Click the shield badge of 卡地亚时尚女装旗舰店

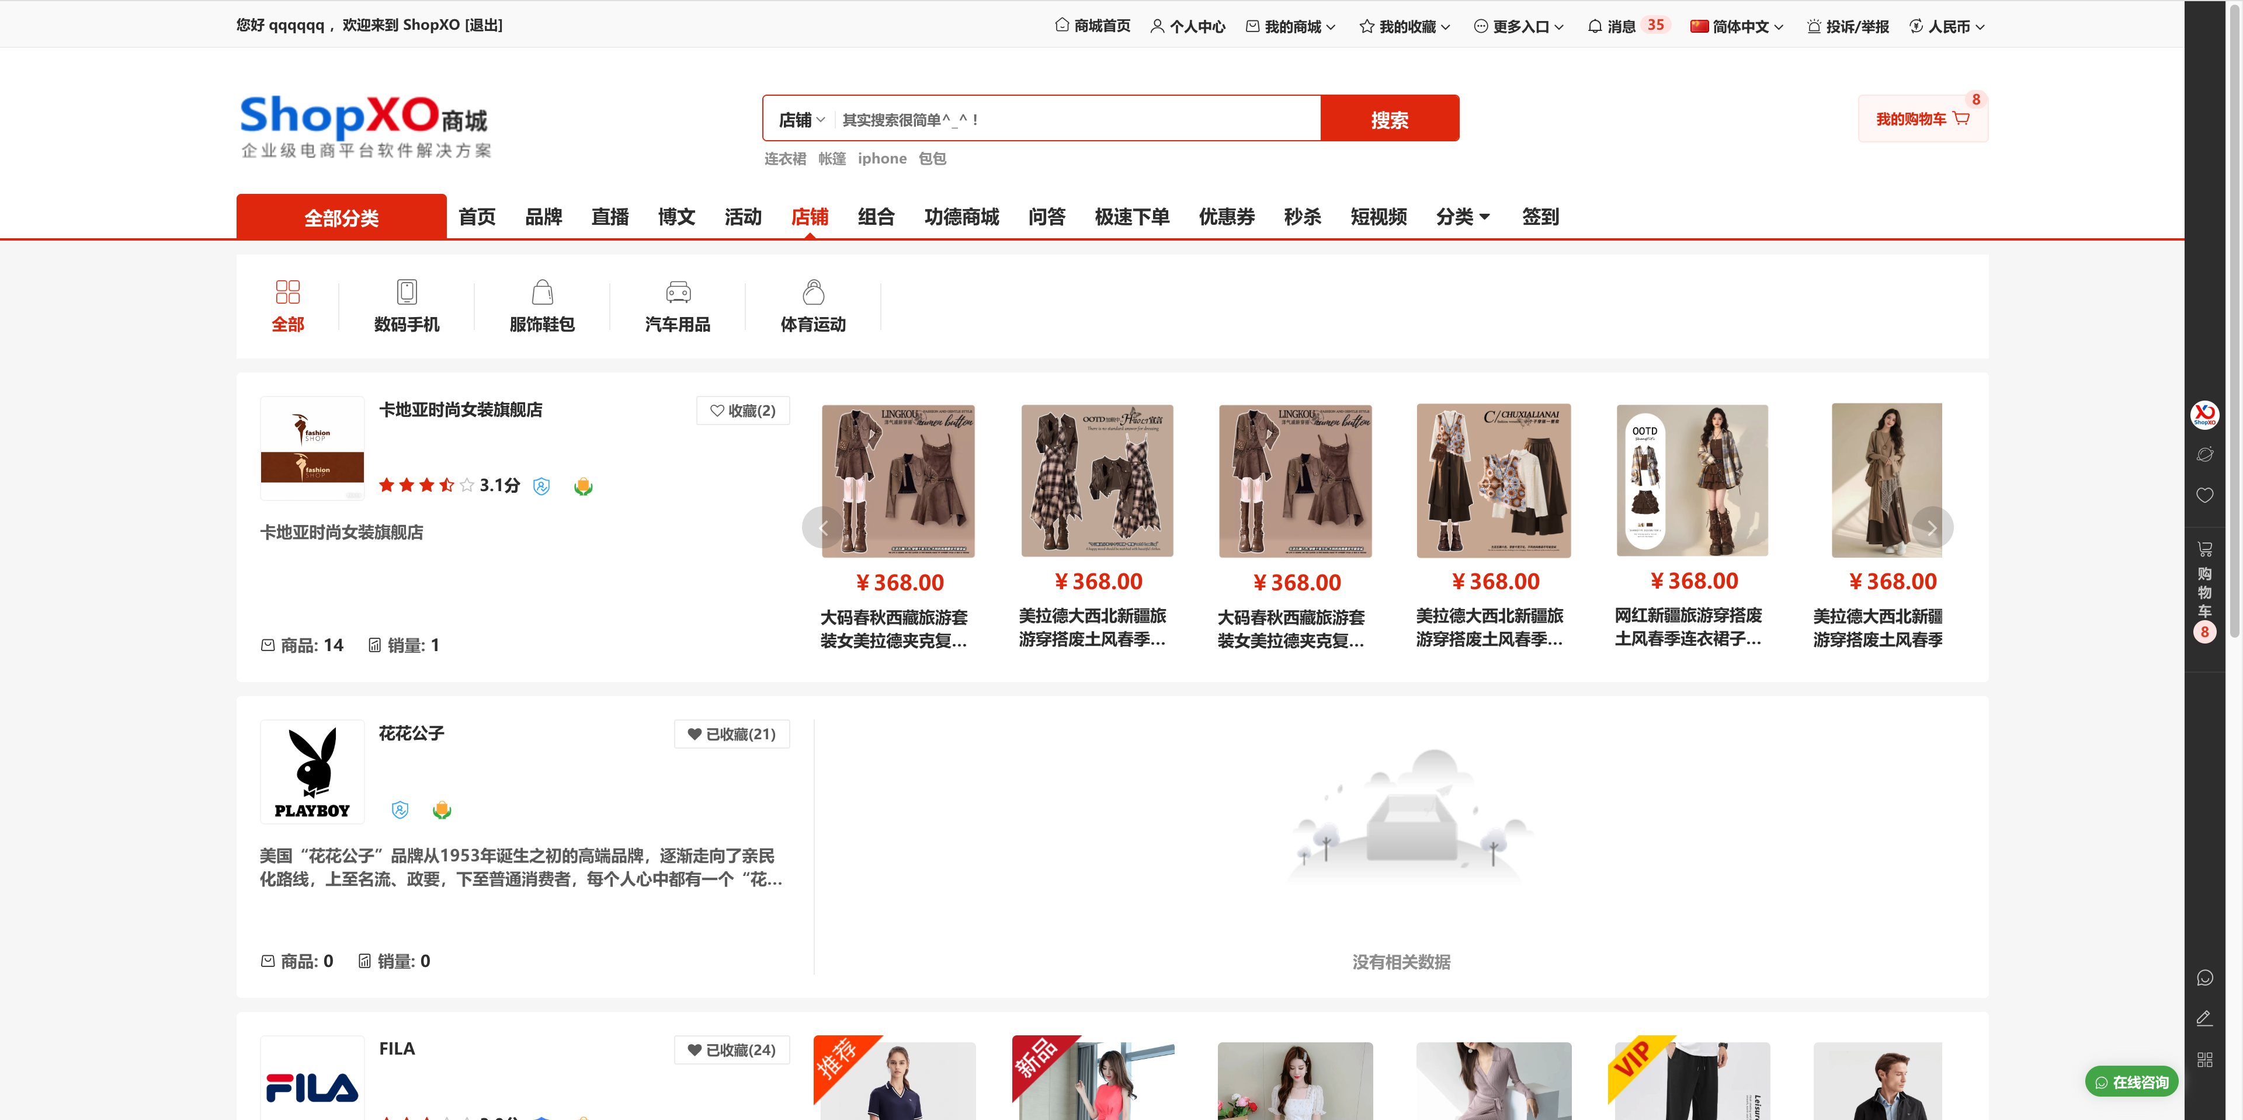541,486
